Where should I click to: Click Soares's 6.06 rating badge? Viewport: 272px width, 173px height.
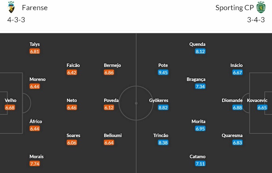pyautogui.click(x=72, y=143)
